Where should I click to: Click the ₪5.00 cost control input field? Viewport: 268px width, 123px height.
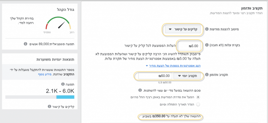pos(189,46)
